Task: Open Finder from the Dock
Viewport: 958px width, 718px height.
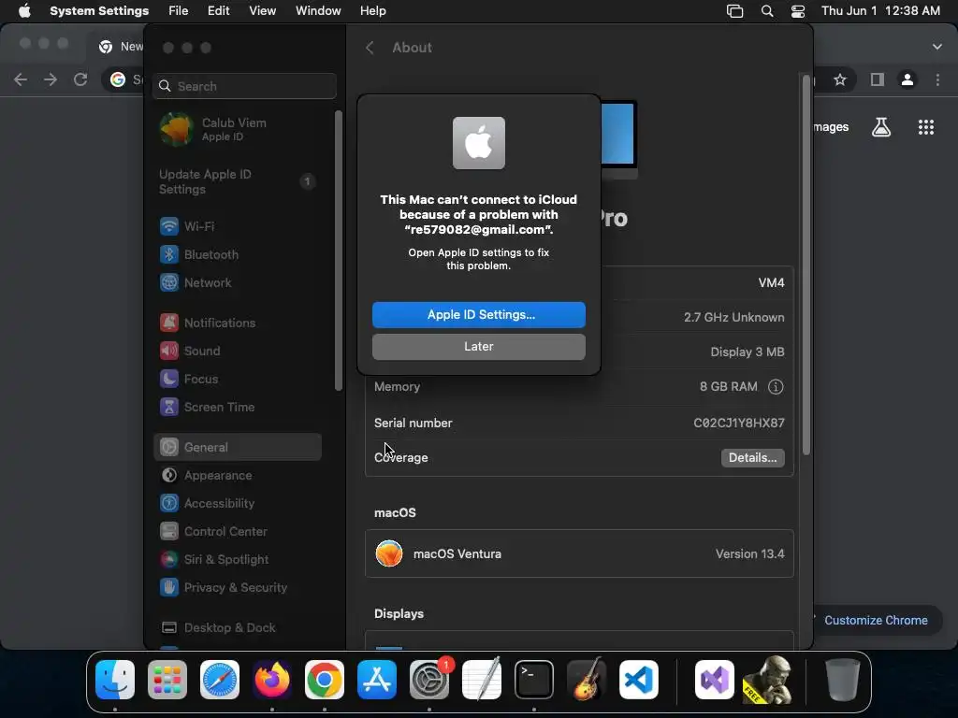Action: (115, 680)
